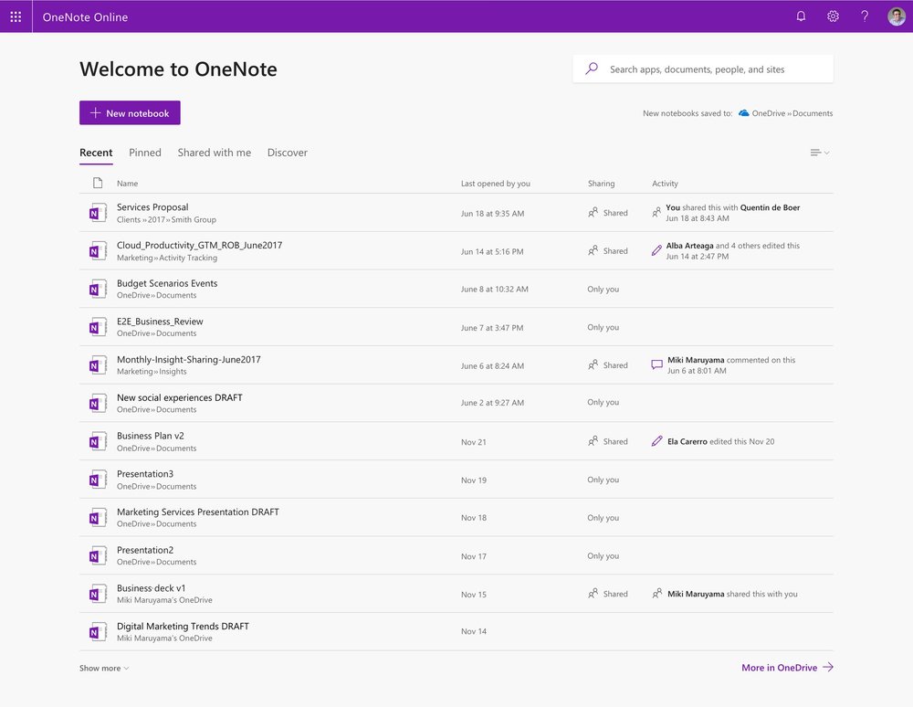Click the comment bubble icon in Monthly-Insight activity

656,364
